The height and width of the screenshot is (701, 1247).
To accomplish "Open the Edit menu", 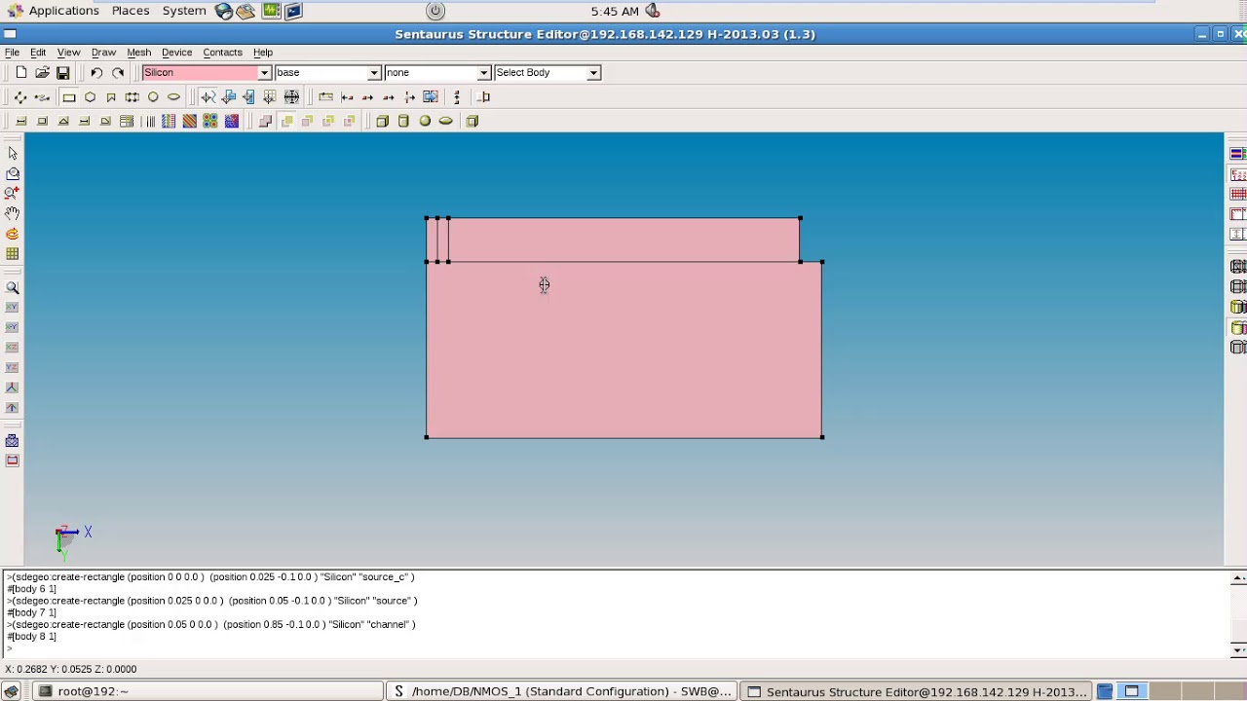I will 38,53.
